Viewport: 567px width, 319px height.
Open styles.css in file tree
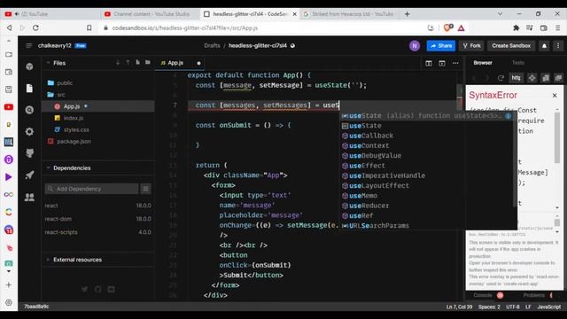click(98, 129)
